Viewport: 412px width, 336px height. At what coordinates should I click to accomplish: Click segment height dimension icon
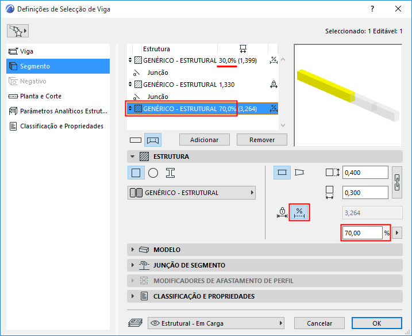tap(332, 173)
